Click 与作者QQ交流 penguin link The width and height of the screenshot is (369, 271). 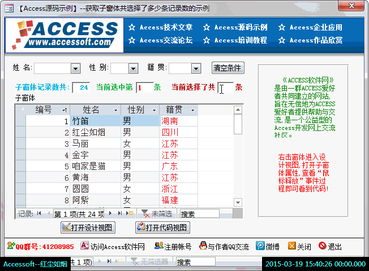[x=224, y=247]
